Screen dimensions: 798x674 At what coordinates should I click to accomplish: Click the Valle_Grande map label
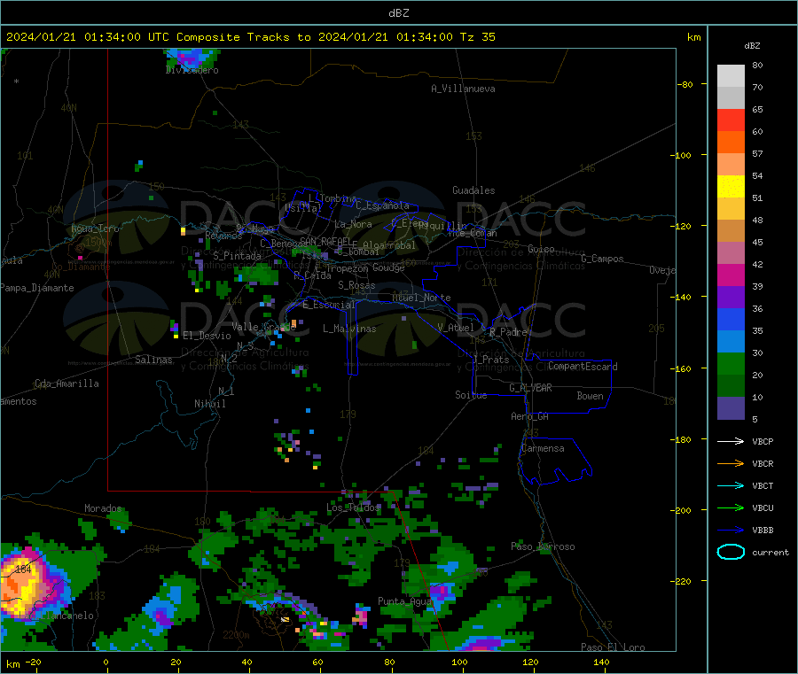coord(263,327)
